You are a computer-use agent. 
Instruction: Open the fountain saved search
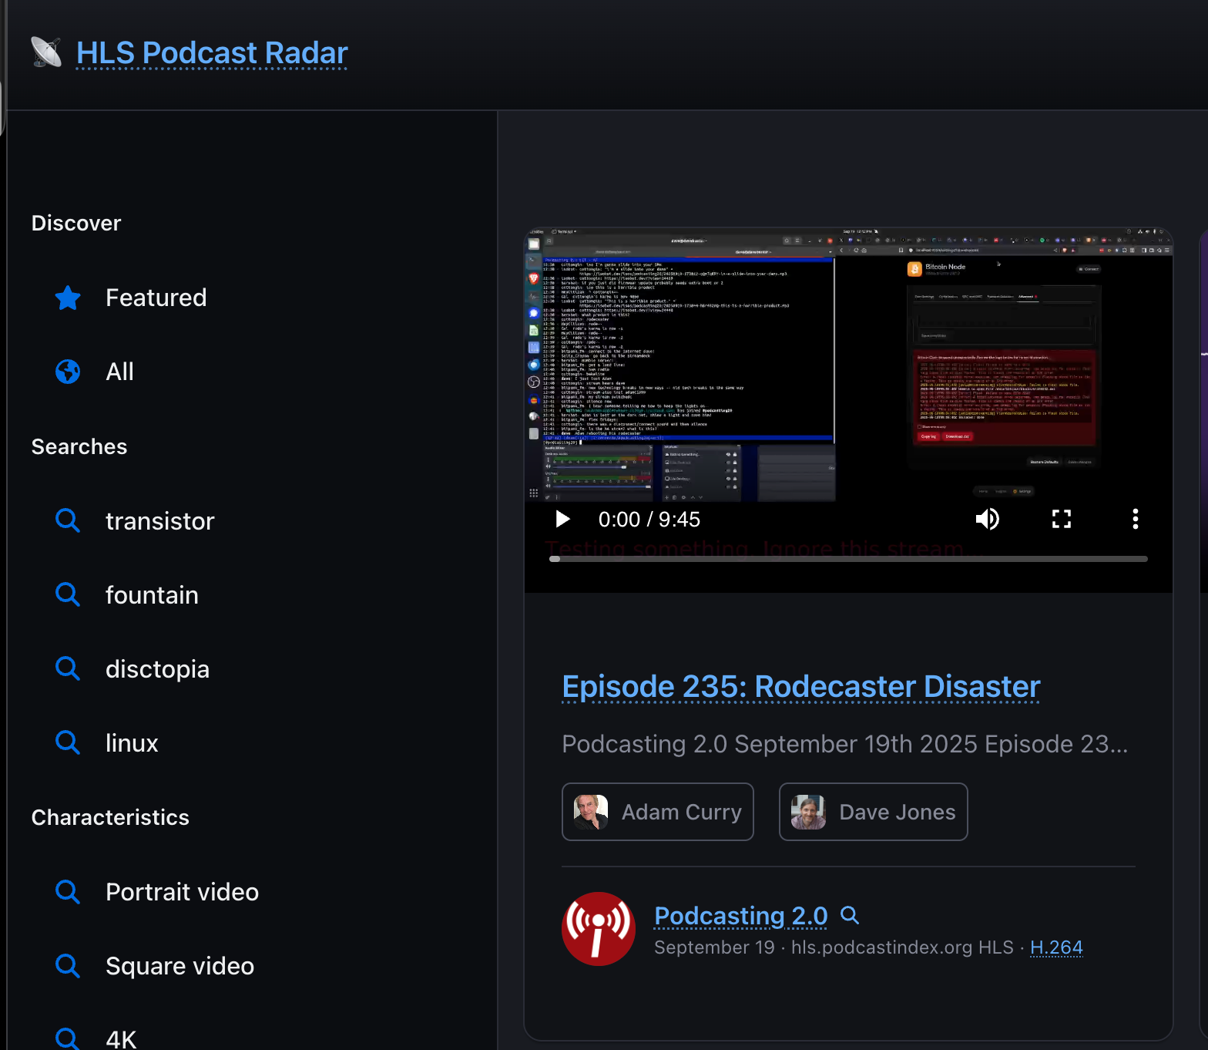click(x=152, y=595)
